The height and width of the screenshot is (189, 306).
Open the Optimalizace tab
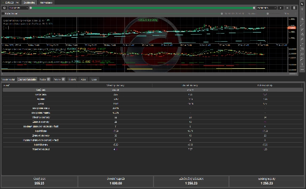click(x=46, y=3)
